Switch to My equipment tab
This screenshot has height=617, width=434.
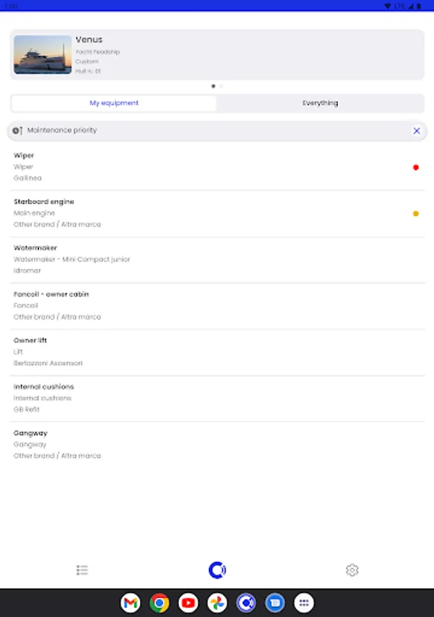[114, 104]
